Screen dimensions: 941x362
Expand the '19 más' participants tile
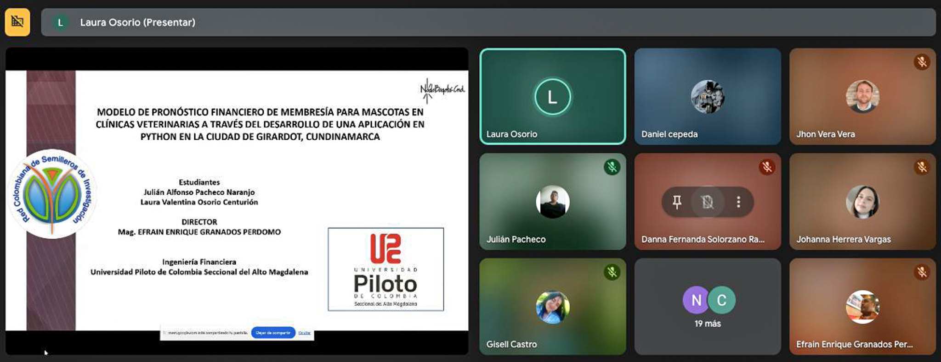pos(708,307)
